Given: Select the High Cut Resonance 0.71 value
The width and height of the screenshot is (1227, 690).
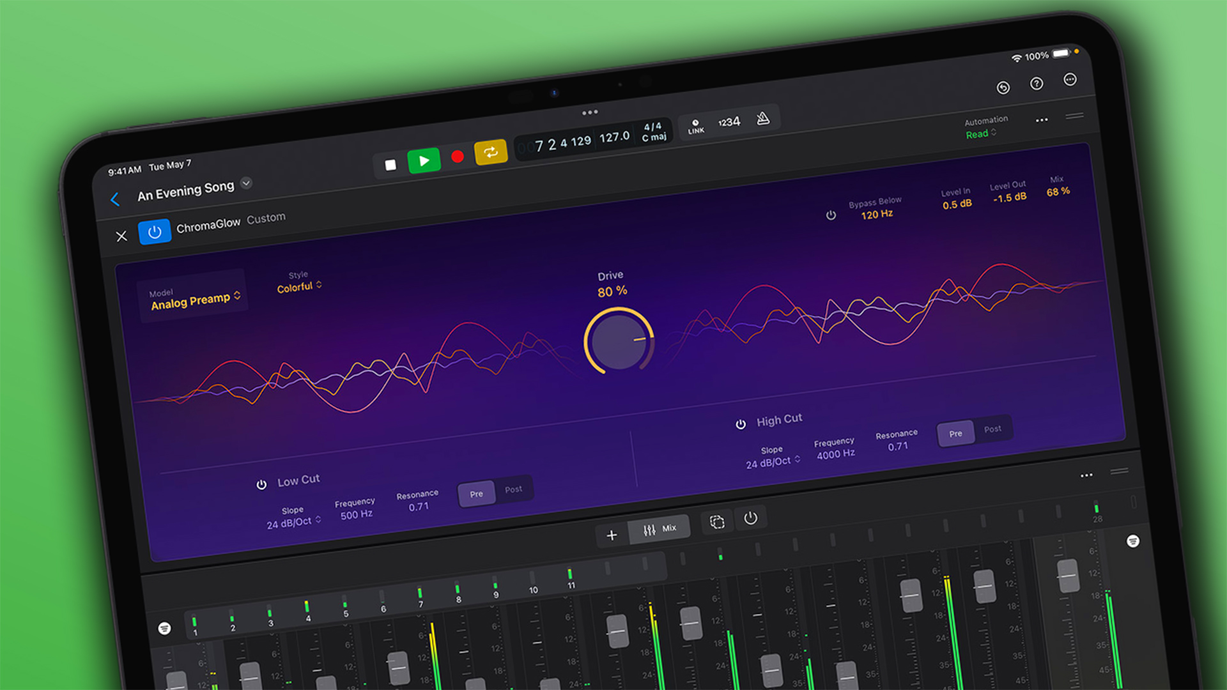Looking at the screenshot, I should [898, 447].
